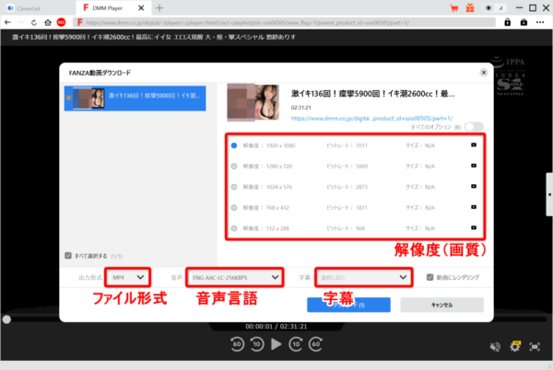Image resolution: width=553 pixels, height=370 pixels.
Task: Open the subtitle selection dropdown
Action: [x=364, y=277]
